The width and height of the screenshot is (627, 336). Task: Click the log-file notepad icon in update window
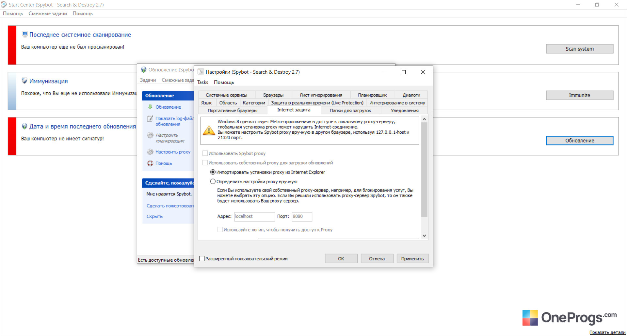[150, 118]
